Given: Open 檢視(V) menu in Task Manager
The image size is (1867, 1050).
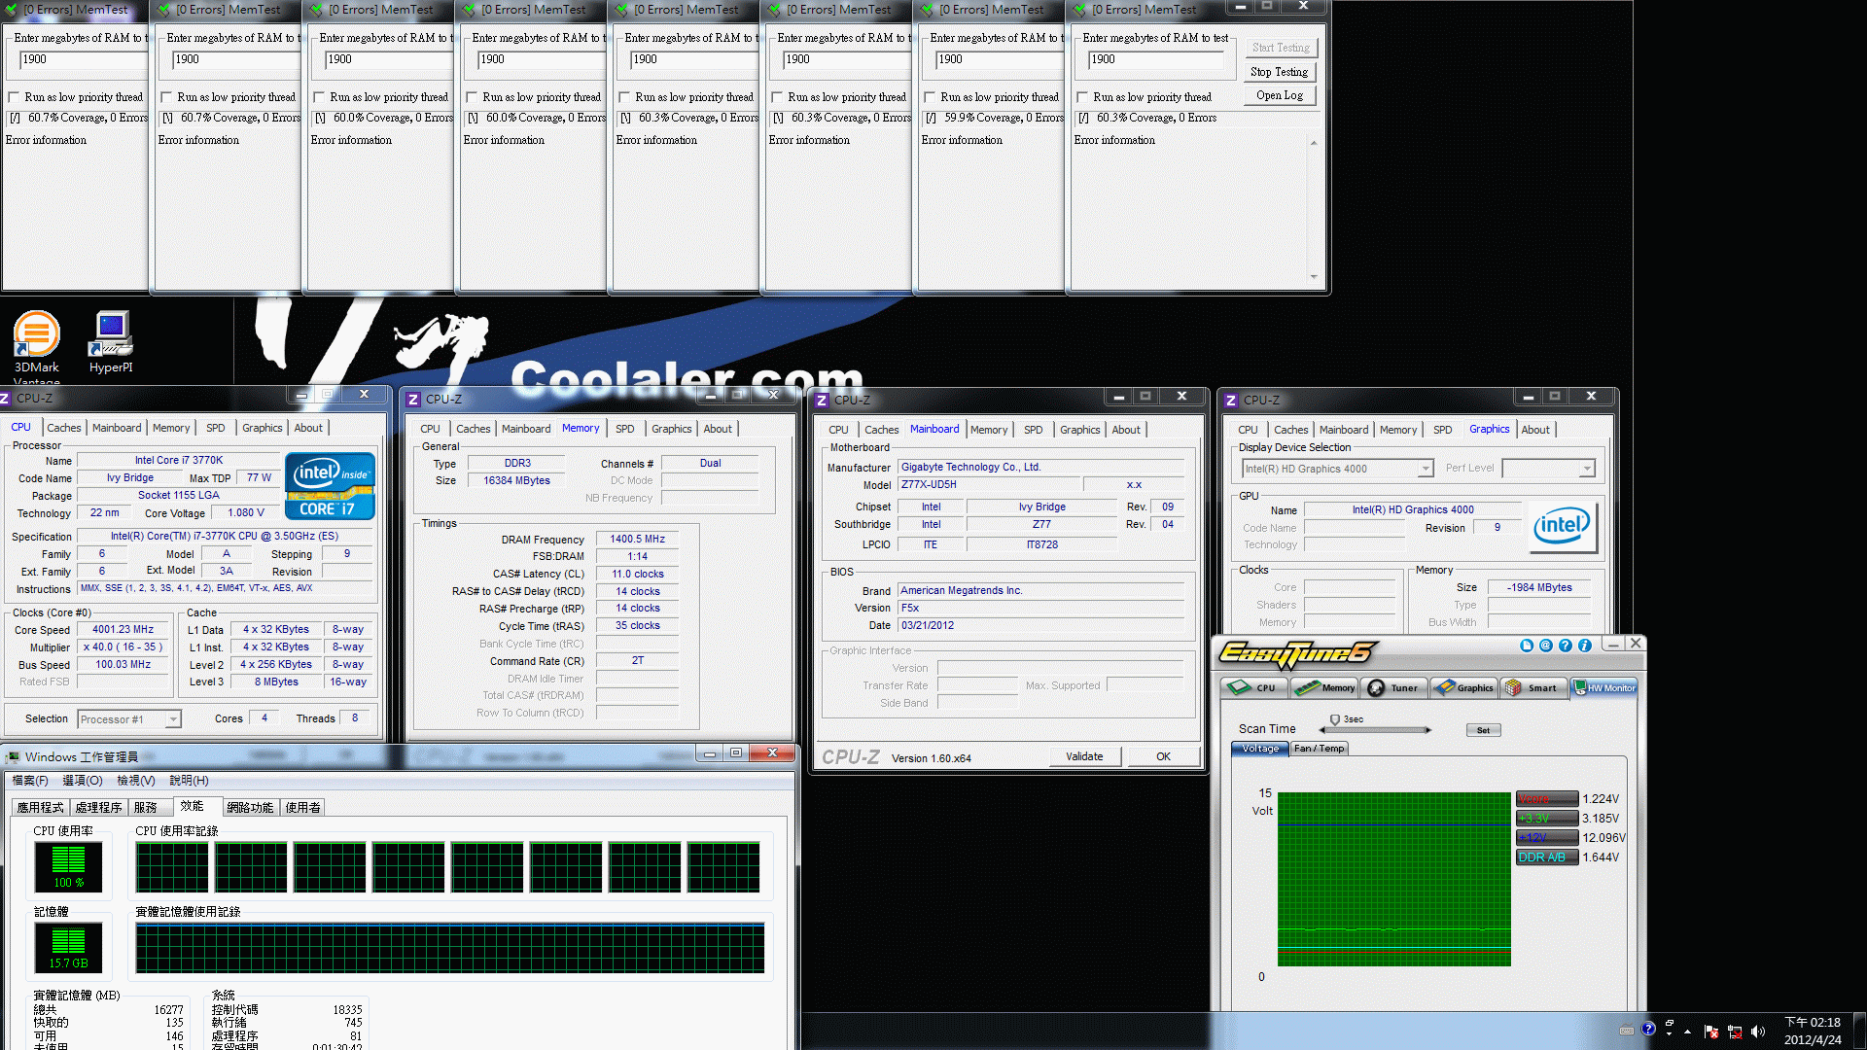Looking at the screenshot, I should click(x=136, y=781).
